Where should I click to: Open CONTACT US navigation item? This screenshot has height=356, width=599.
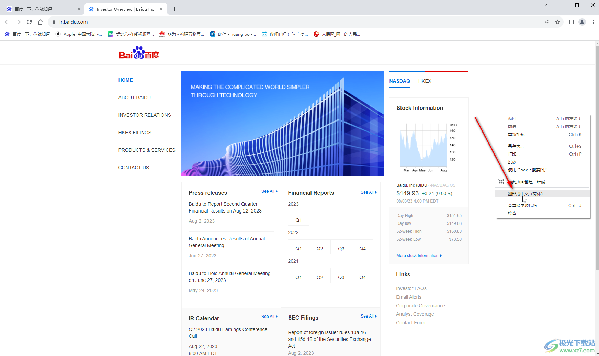[134, 168]
